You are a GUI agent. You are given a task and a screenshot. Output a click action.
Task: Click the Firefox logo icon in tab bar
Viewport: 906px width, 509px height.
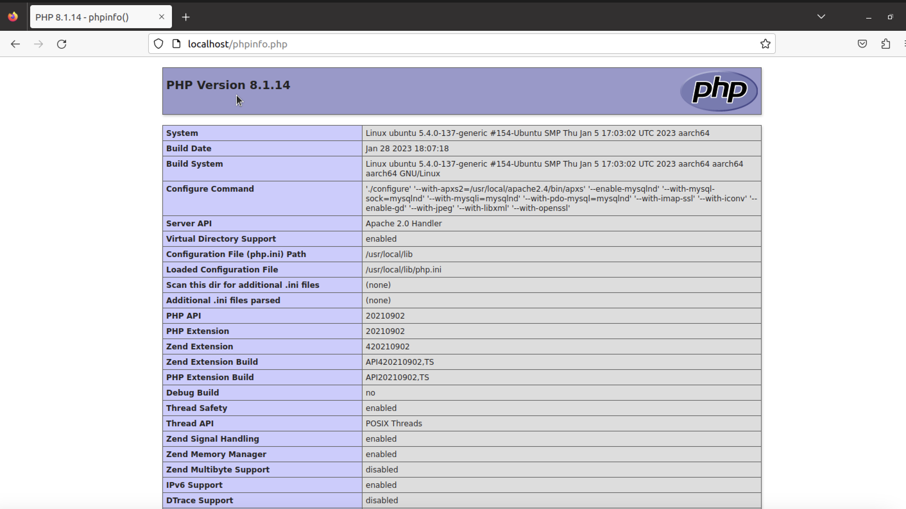(x=13, y=17)
